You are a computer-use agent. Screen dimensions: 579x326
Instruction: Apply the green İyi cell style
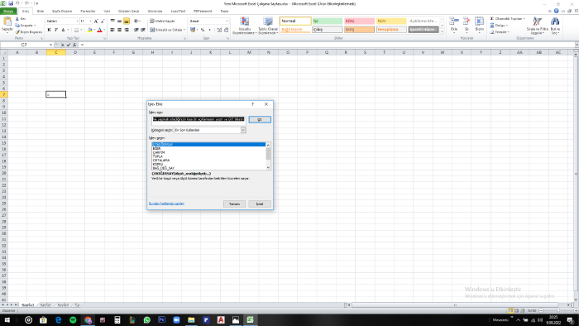(328, 21)
